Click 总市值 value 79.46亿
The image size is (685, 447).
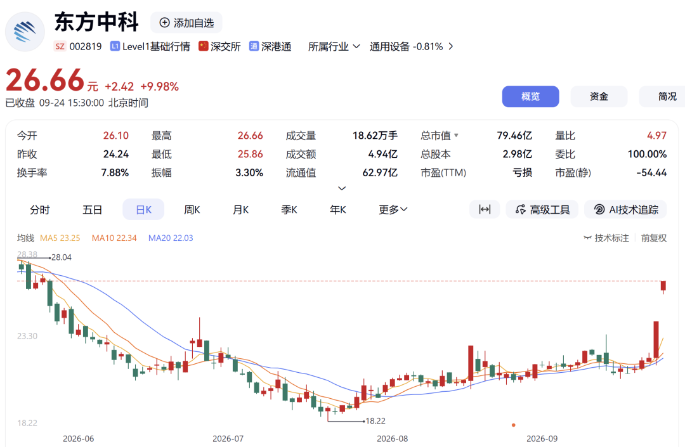click(x=514, y=135)
